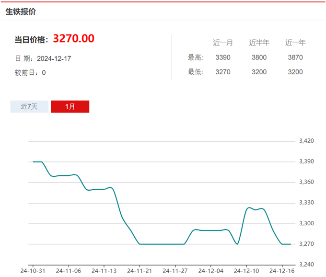Viewport: 326px width, 277px height.
Task: Click the 3,270 y-axis label
Action: tap(306, 244)
